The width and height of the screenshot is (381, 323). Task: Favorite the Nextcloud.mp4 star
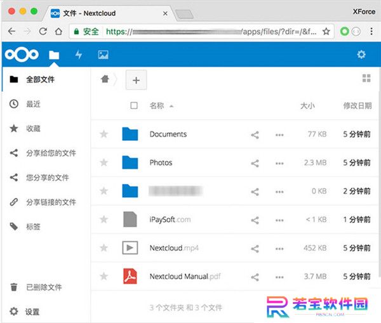[x=104, y=247]
